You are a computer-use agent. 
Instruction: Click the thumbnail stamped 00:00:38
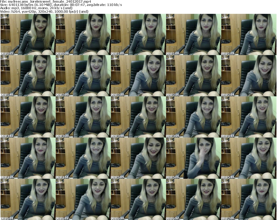click(83, 34)
